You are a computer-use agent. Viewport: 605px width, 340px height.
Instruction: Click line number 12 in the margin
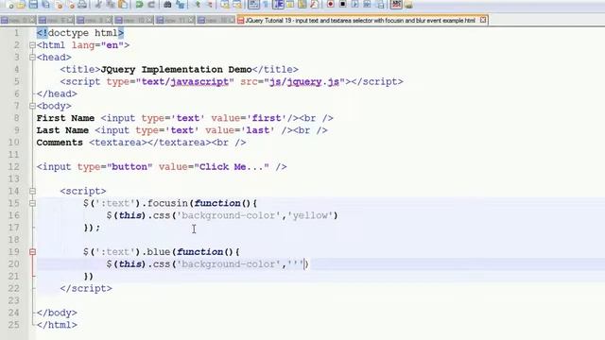(x=13, y=167)
